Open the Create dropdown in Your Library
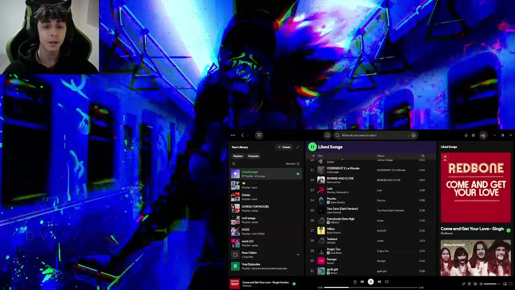This screenshot has height=290, width=515. click(284, 147)
